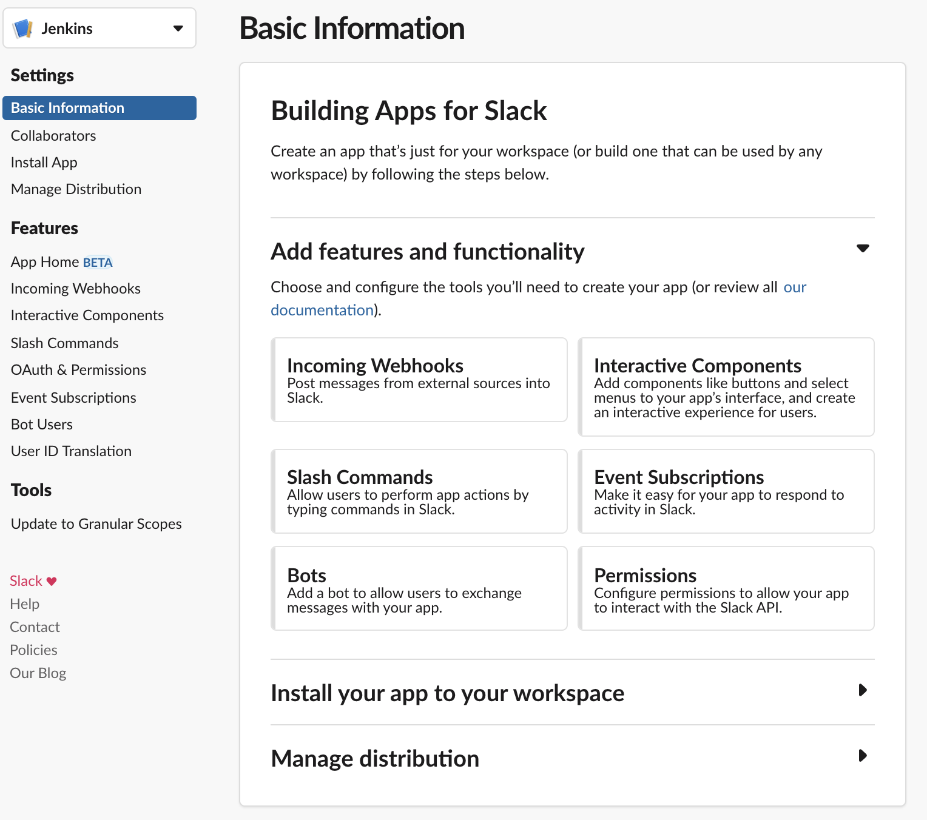Open Incoming Webhooks in sidebar
927x820 pixels.
76,289
